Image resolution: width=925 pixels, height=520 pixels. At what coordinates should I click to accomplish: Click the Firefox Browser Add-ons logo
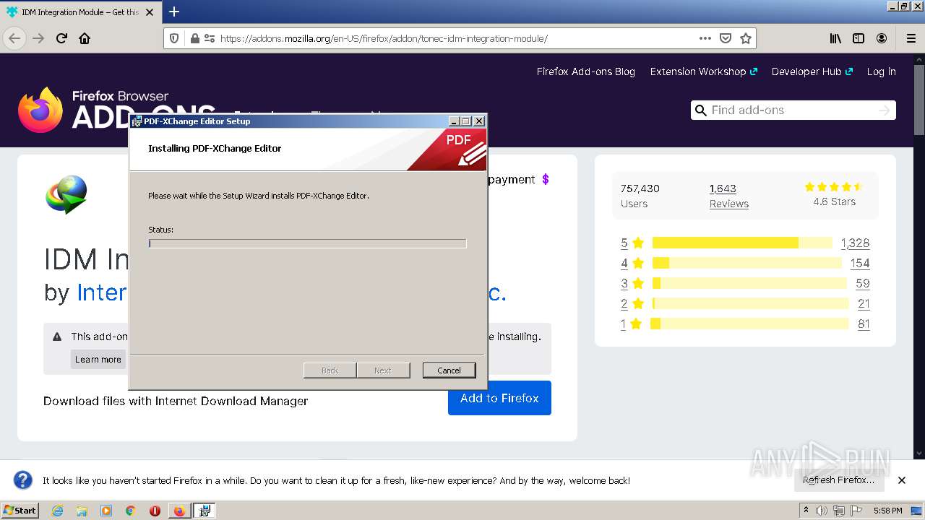coord(116,110)
